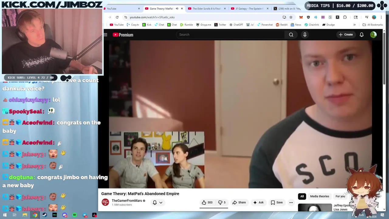The image size is (389, 219).
Task: Click the site information icon in address bar
Action: tap(126, 17)
